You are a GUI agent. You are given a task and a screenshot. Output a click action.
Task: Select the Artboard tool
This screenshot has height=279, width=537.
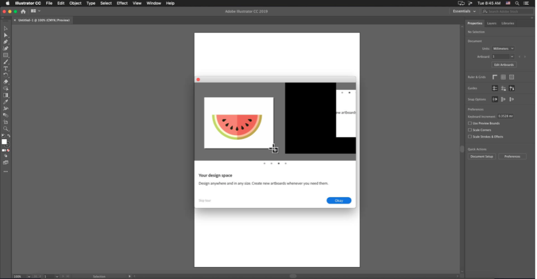click(5, 122)
